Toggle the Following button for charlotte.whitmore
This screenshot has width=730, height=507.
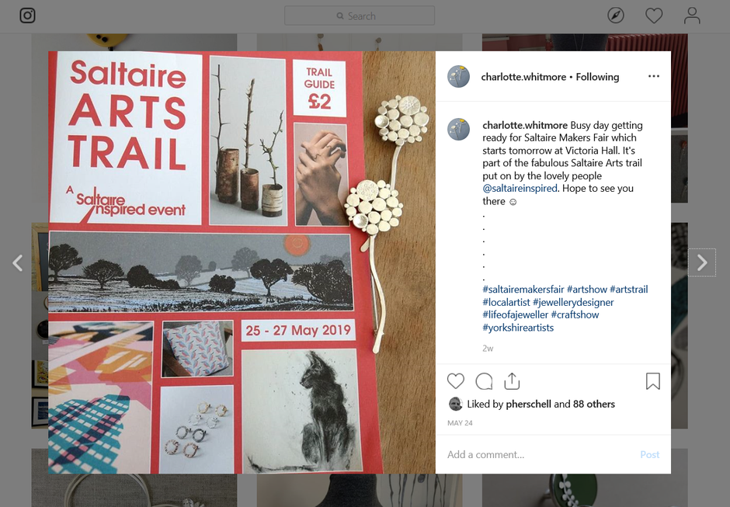tap(597, 77)
